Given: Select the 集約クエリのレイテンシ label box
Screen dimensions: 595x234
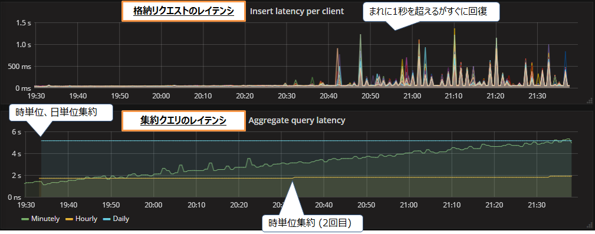Looking at the screenshot, I should (x=183, y=121).
